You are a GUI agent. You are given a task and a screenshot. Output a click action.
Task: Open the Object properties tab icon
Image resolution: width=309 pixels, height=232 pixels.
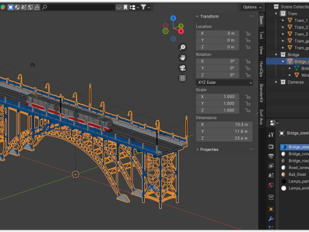tap(271, 209)
